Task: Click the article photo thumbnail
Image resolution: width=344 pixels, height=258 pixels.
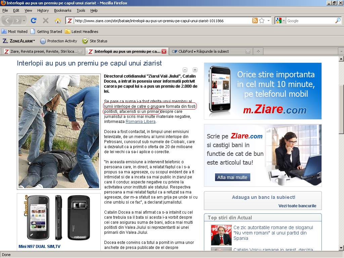Action: (59, 131)
